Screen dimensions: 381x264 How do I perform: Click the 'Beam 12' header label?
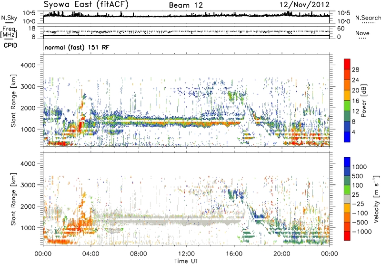pos(186,5)
